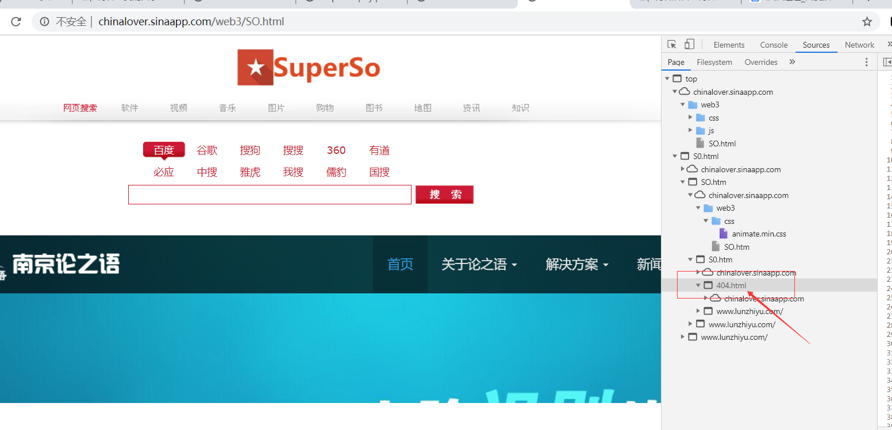Viewport: 892px width, 430px height.
Task: Toggle the DevTools device toolbar icon
Action: (689, 45)
